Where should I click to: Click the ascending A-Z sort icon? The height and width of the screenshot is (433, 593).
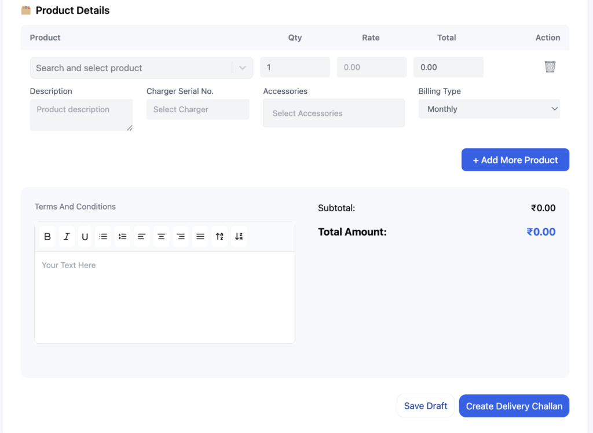(219, 237)
